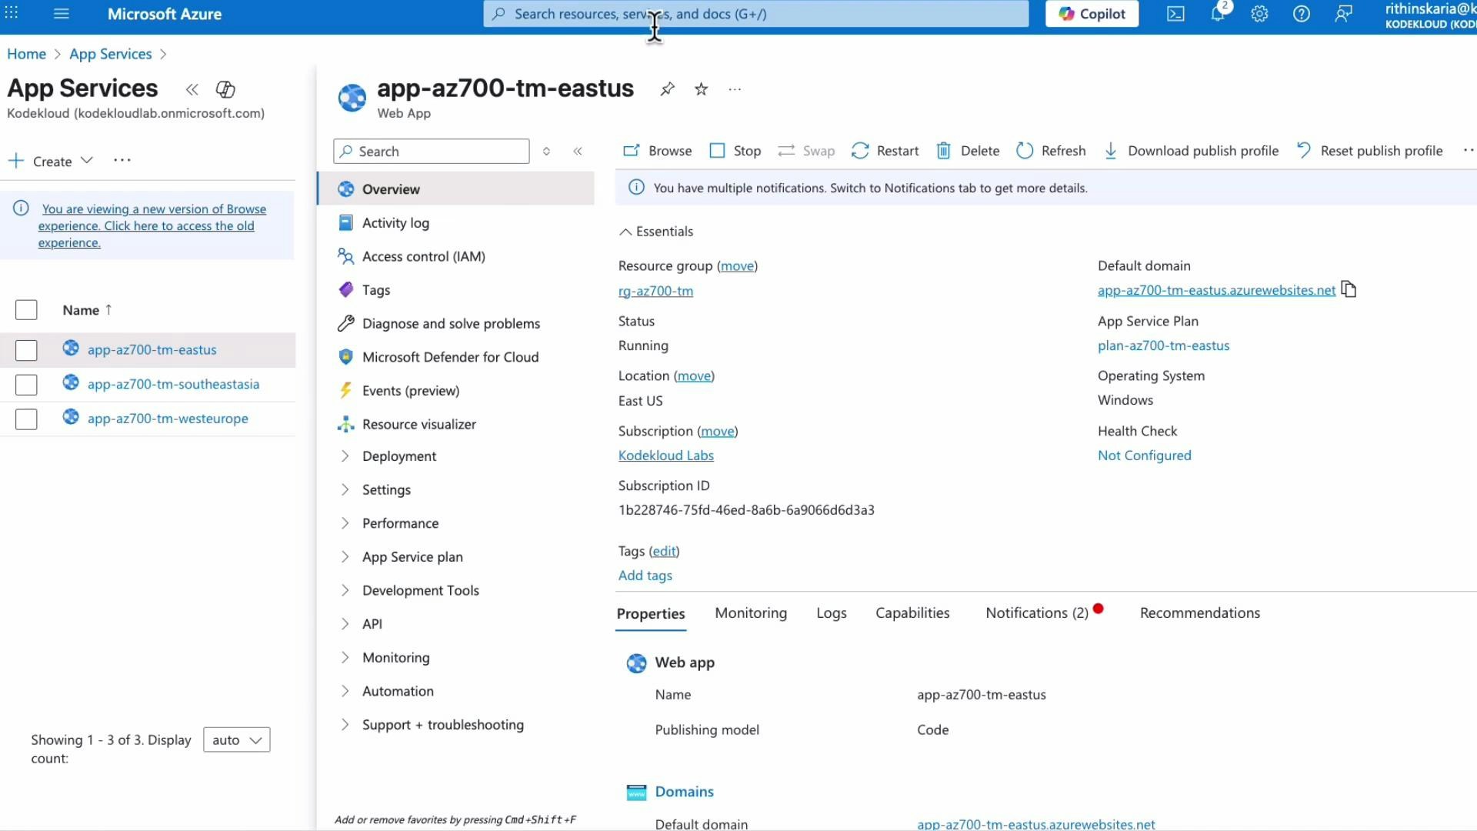Favorite the web app using the star icon
This screenshot has height=831, width=1477.
click(x=701, y=89)
